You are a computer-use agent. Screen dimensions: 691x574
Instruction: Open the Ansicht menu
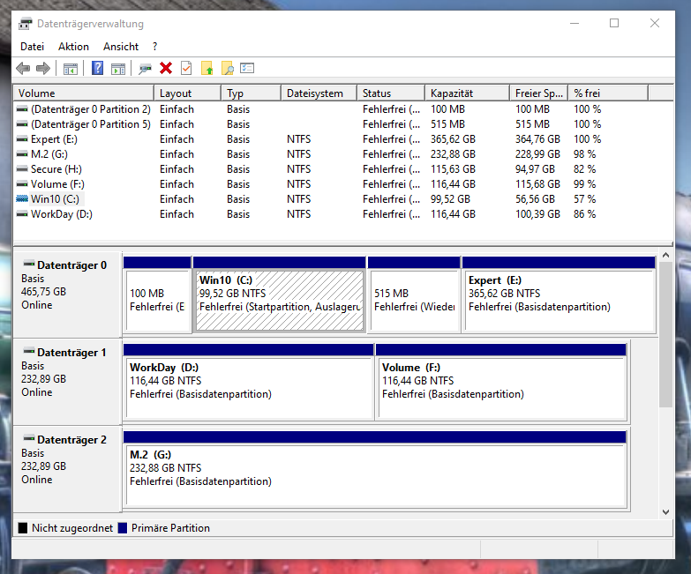click(x=121, y=47)
